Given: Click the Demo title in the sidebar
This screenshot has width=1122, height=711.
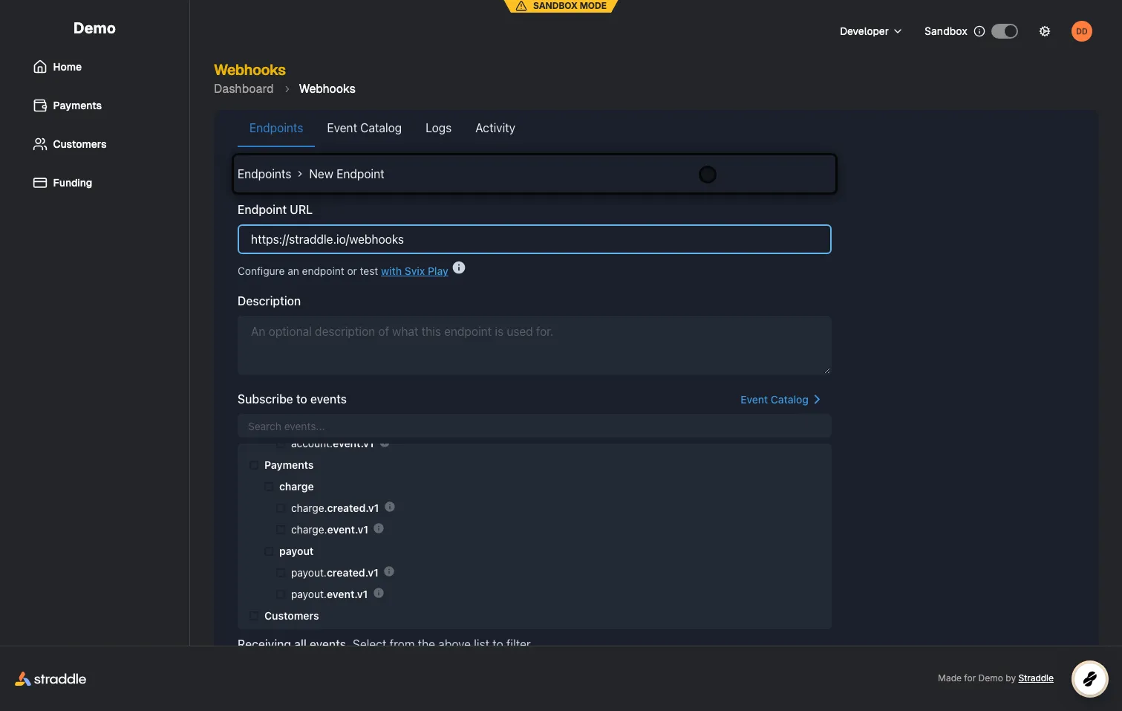Looking at the screenshot, I should (94, 28).
